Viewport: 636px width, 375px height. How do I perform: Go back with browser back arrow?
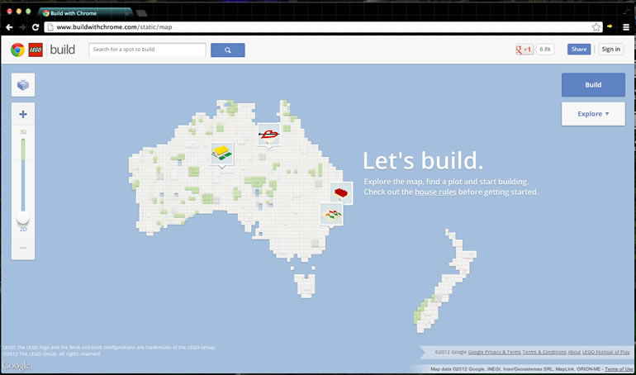click(x=9, y=27)
